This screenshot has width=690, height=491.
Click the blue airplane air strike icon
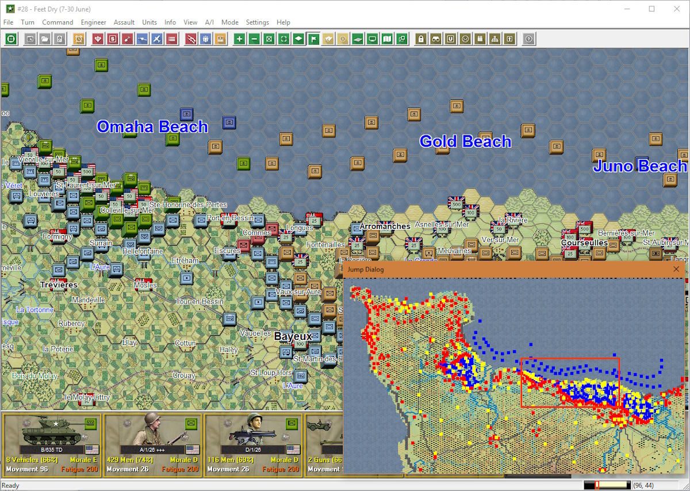click(x=156, y=39)
